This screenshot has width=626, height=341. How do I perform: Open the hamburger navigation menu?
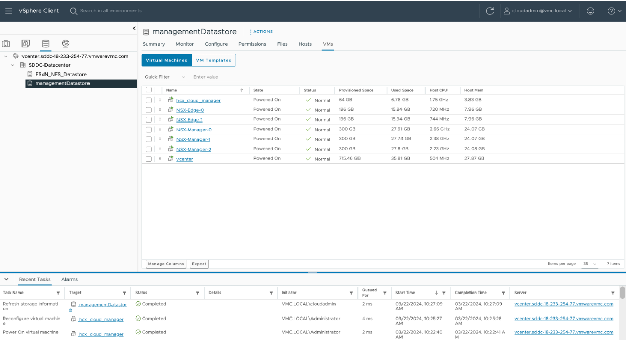(9, 11)
